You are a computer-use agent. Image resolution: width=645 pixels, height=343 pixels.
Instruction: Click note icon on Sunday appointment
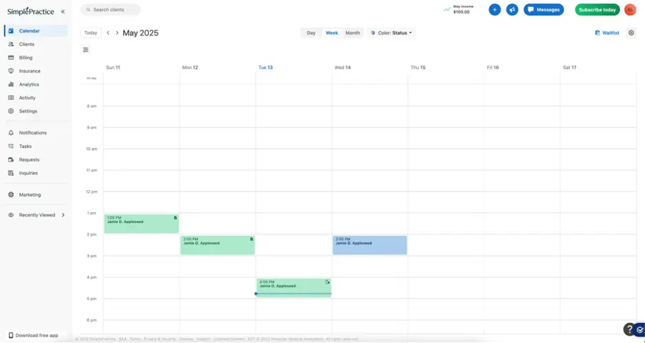click(176, 218)
